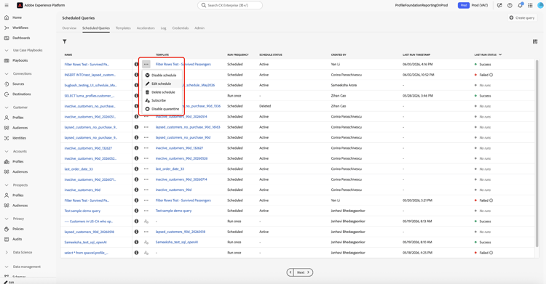Focus the Search CX Enterprise field

coord(230,6)
